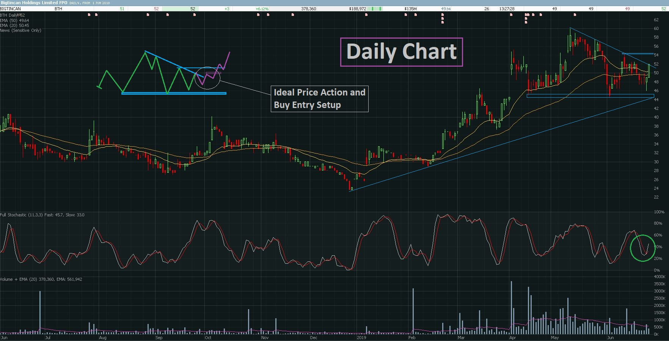This screenshot has height=341, width=669.
Task: Select the EMA (50) 49.64 indicator label
Action: pyautogui.click(x=14, y=20)
